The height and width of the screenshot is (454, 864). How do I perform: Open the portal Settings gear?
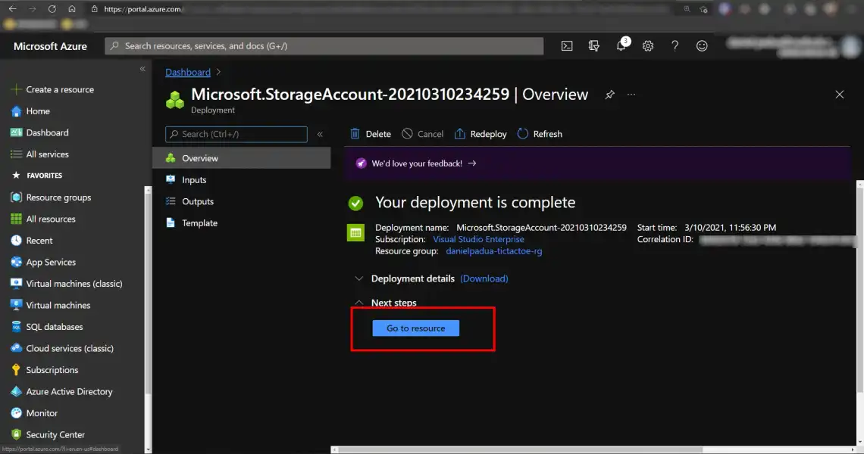648,45
